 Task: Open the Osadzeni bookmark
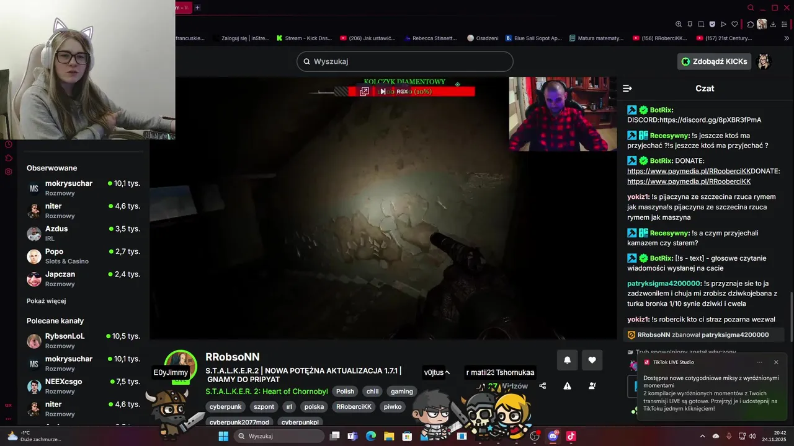(483, 38)
